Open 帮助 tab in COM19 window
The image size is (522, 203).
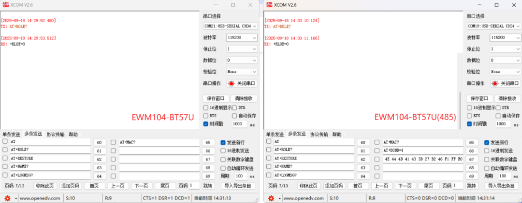coord(336,135)
